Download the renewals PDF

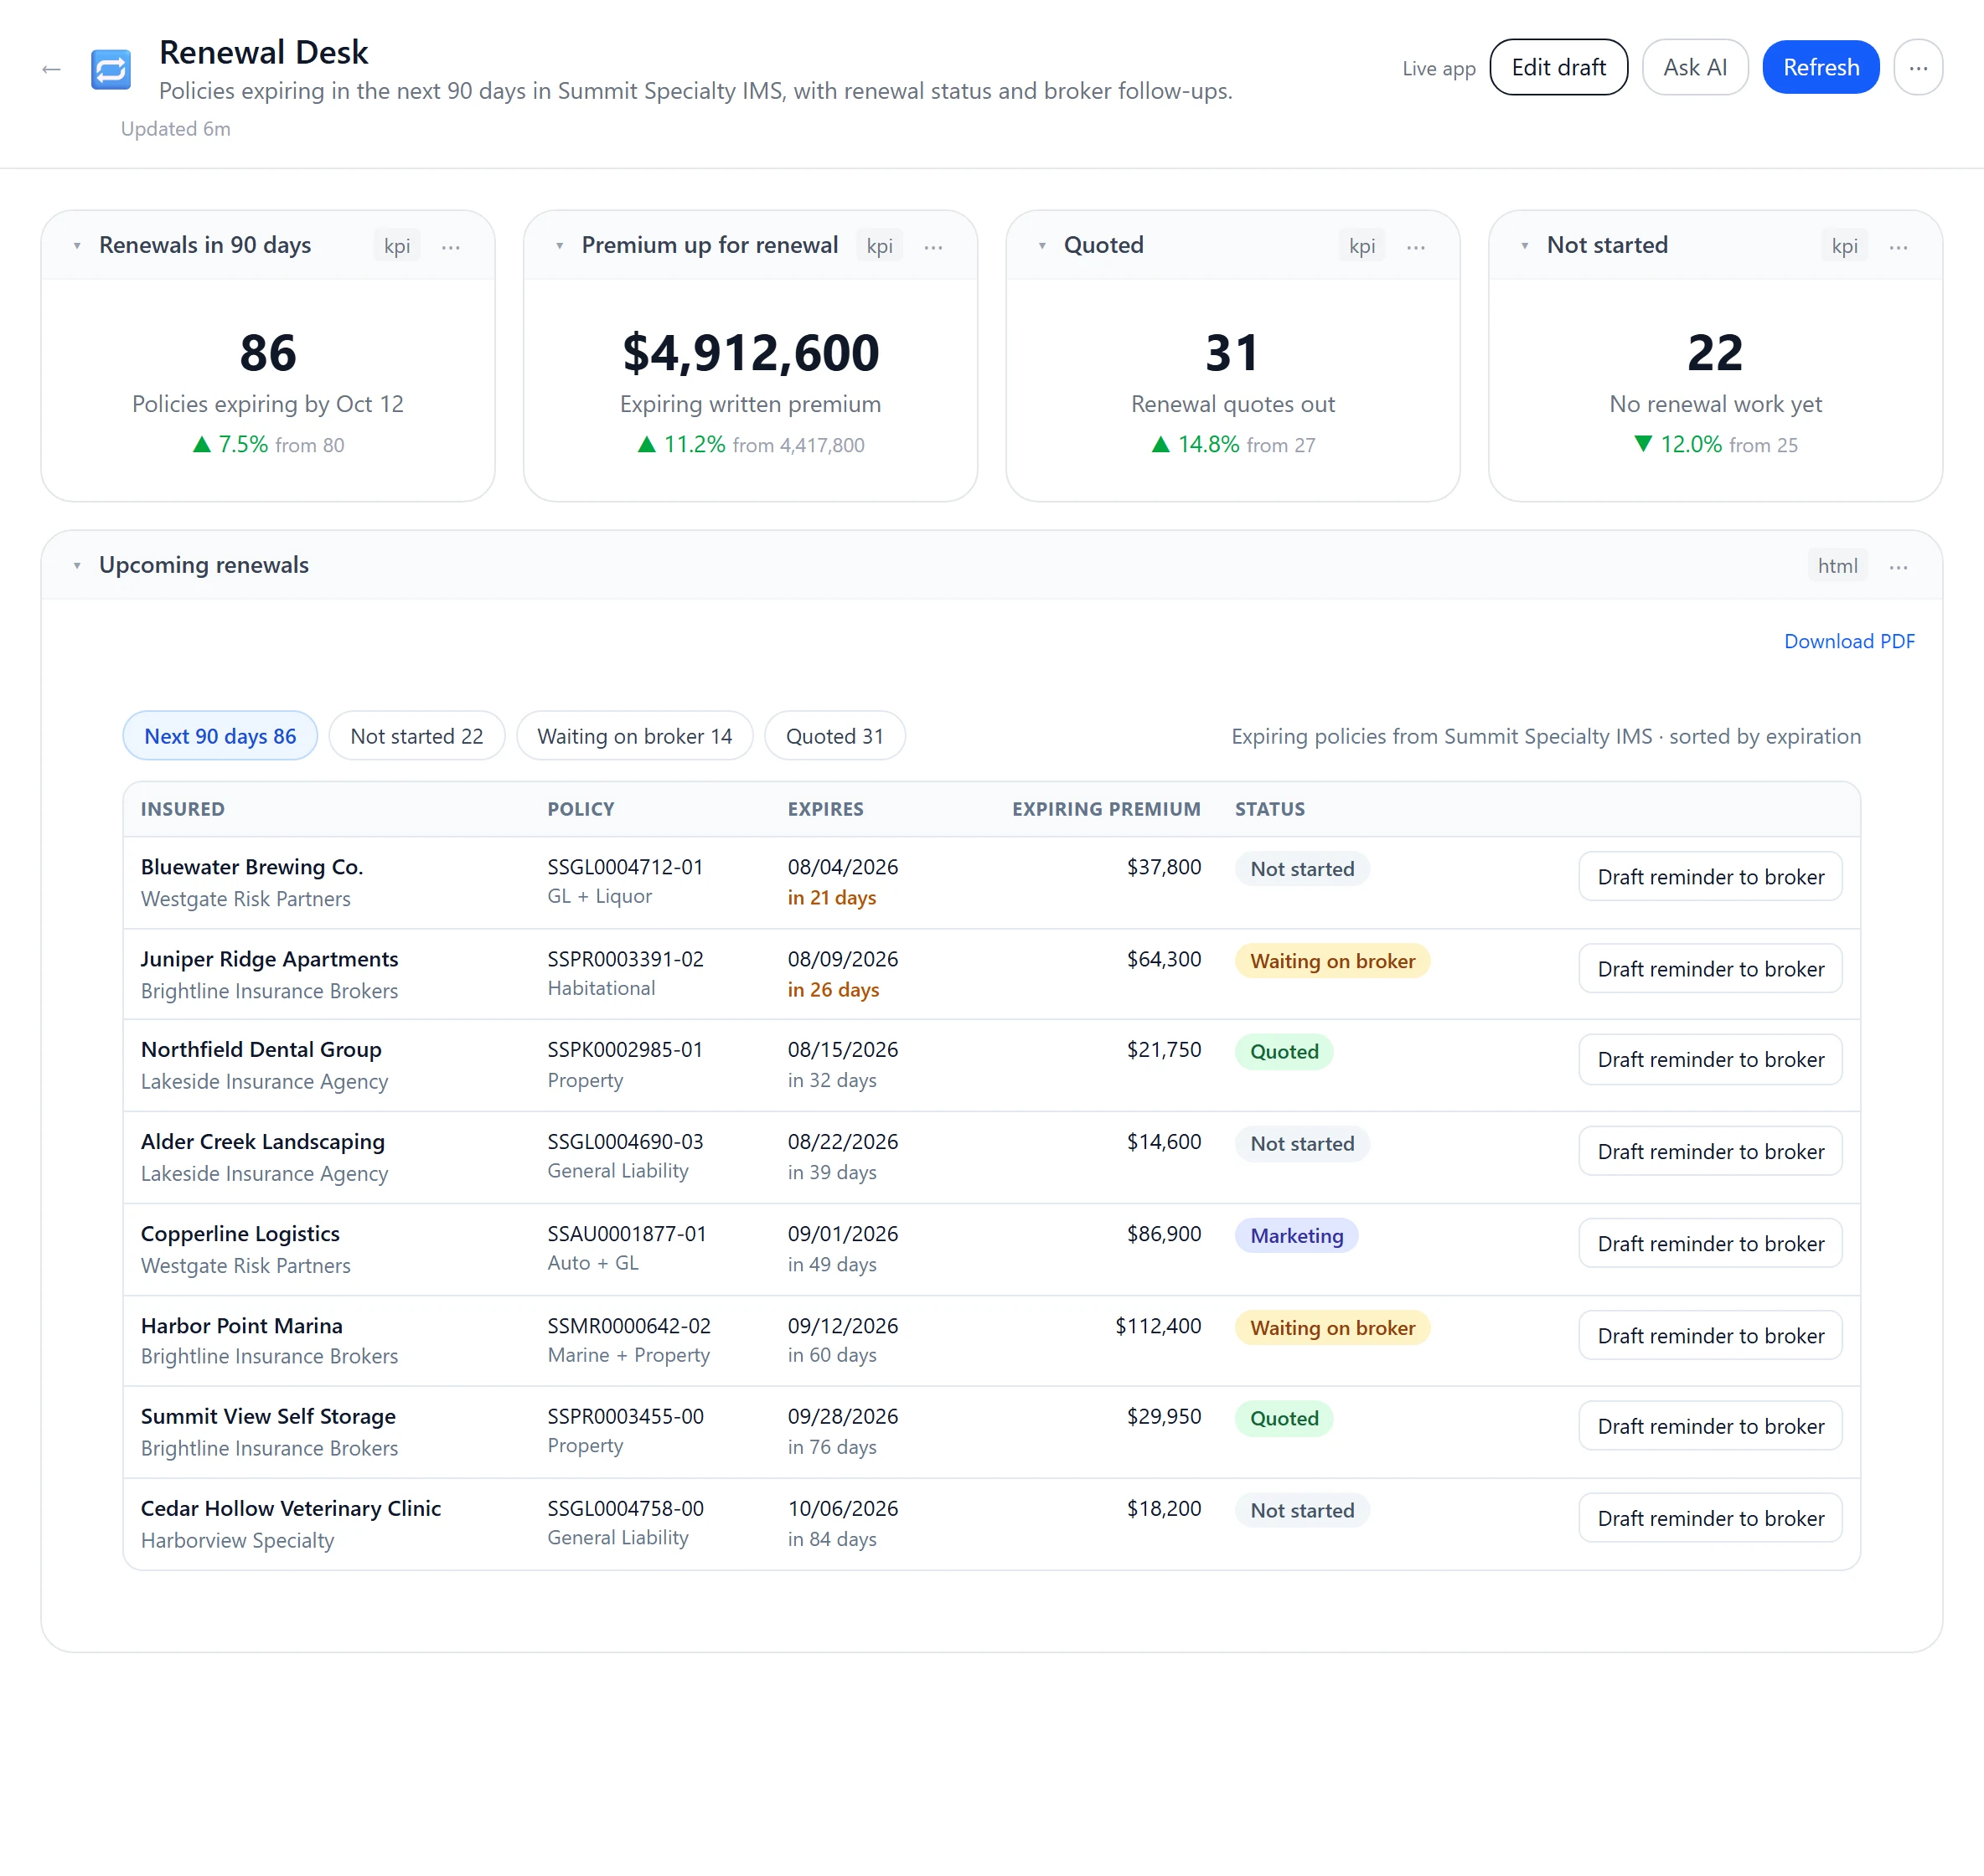[1849, 641]
